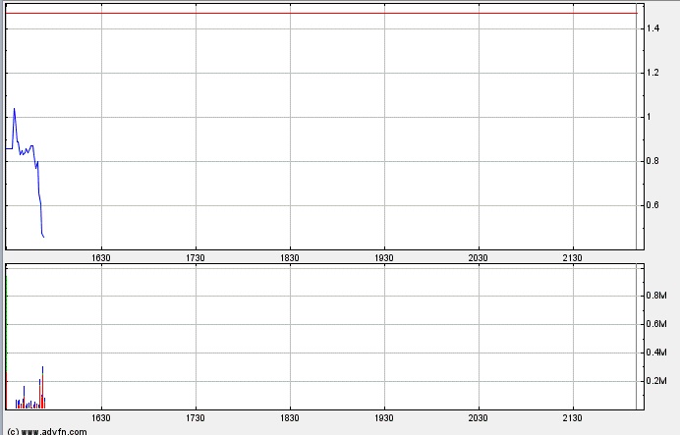Click the 0.6M volume axis label
The height and width of the screenshot is (435, 680).
coord(655,324)
